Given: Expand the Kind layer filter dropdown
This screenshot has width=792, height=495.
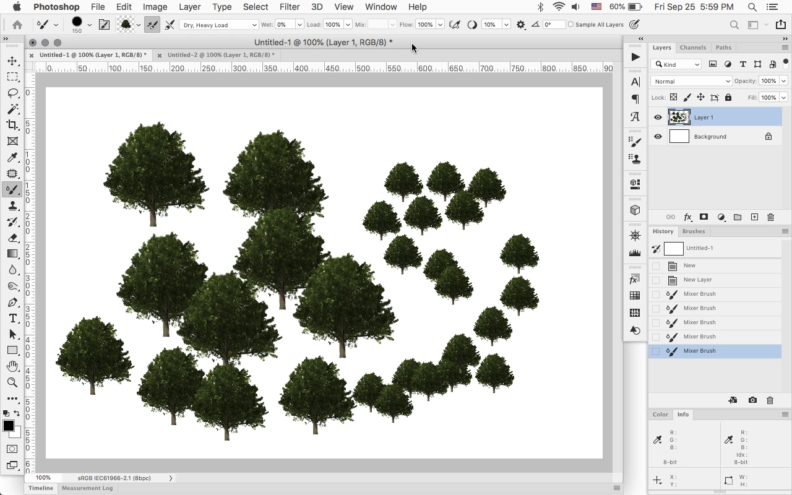Looking at the screenshot, I should coord(678,64).
